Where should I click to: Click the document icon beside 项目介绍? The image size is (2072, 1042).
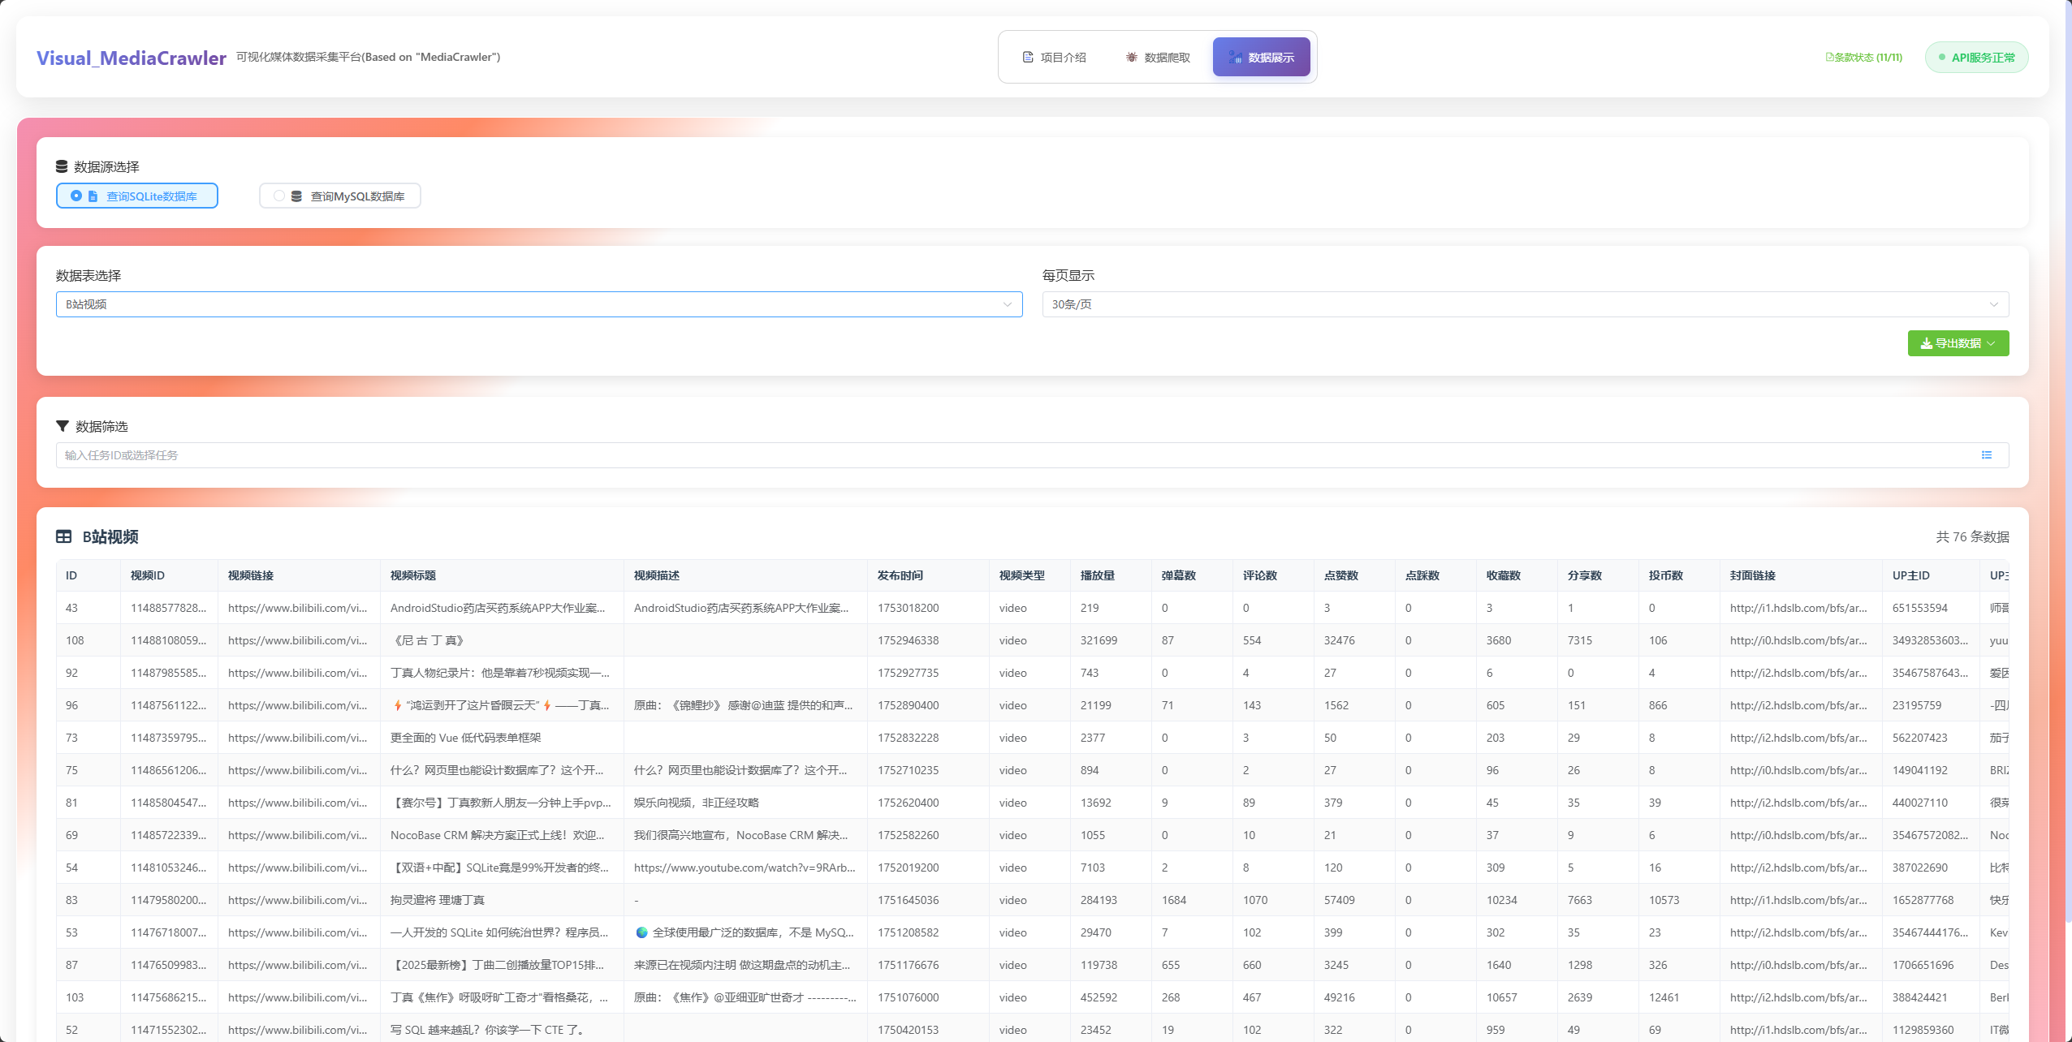coord(1028,58)
